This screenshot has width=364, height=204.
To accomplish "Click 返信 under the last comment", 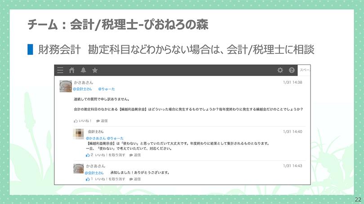I will pyautogui.click(x=135, y=179).
